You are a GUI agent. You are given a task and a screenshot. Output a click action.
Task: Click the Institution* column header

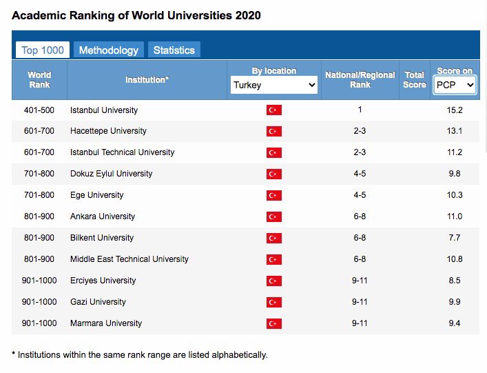pyautogui.click(x=147, y=80)
